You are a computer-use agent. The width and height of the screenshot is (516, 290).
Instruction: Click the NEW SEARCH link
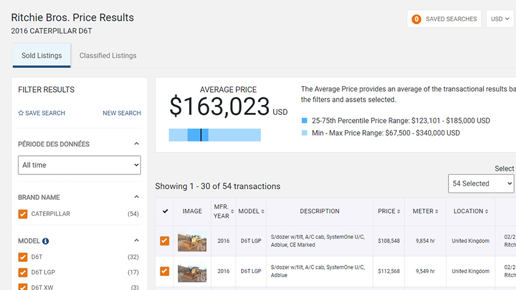(x=122, y=113)
